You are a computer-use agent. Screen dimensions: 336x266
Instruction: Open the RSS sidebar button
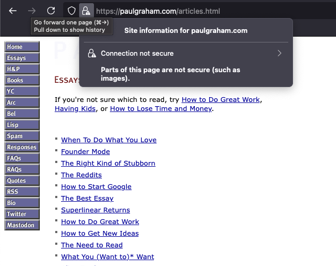[x=22, y=192]
